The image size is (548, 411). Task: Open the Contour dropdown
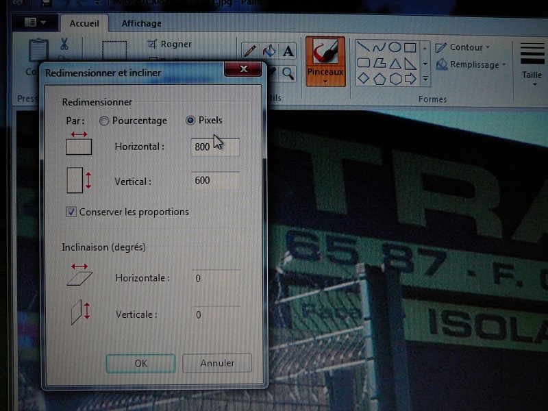click(462, 47)
